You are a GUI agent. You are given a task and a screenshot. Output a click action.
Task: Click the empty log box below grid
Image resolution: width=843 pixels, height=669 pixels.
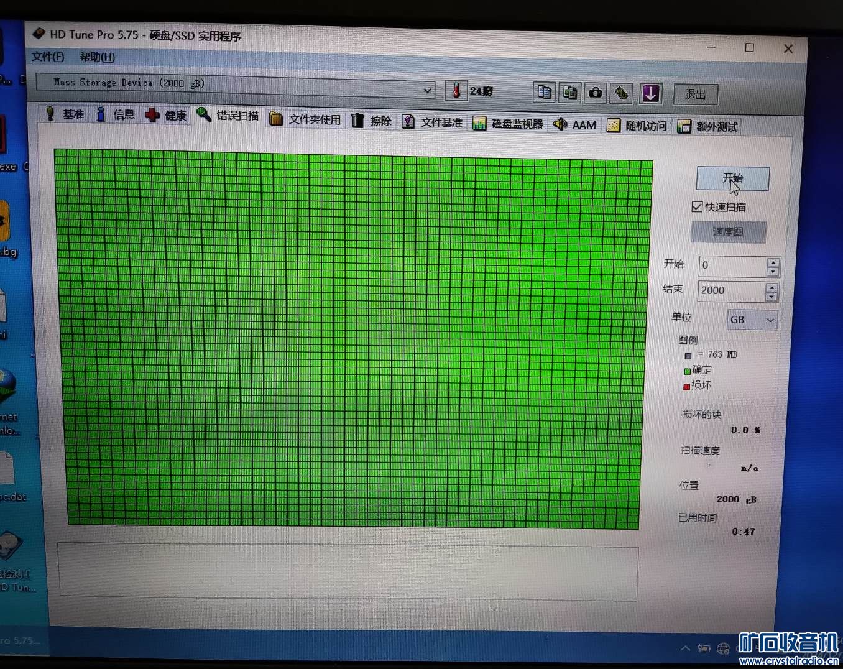pyautogui.click(x=348, y=572)
